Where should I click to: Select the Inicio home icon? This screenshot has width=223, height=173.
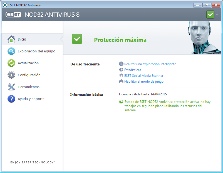click(x=11, y=39)
